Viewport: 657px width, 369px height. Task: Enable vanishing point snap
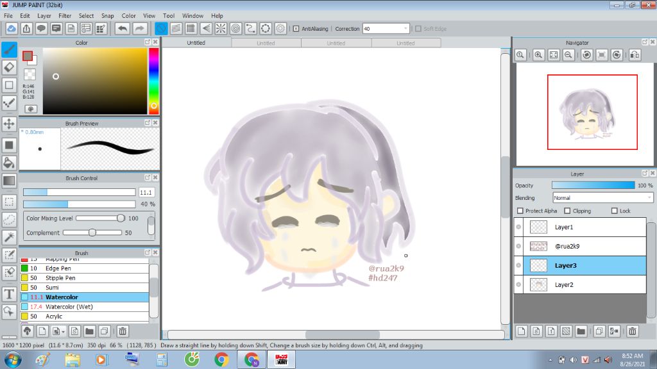pos(206,28)
